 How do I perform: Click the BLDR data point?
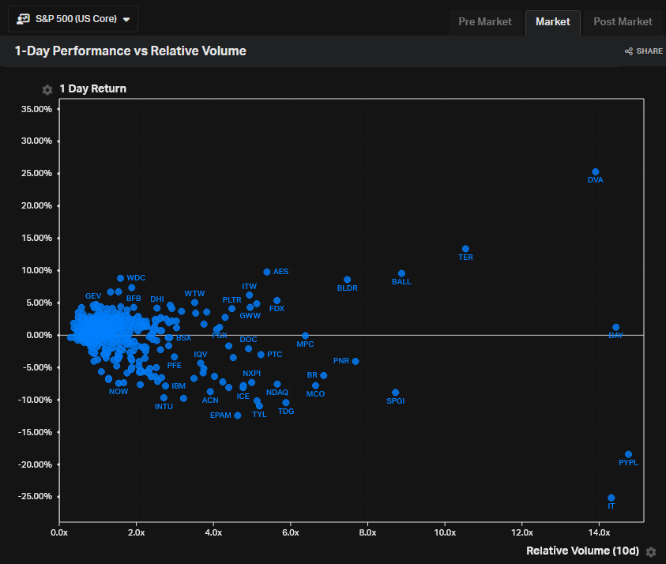[x=347, y=280]
